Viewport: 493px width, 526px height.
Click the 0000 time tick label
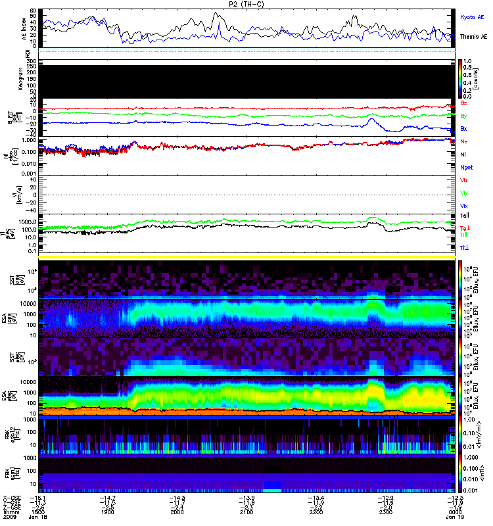[455, 512]
